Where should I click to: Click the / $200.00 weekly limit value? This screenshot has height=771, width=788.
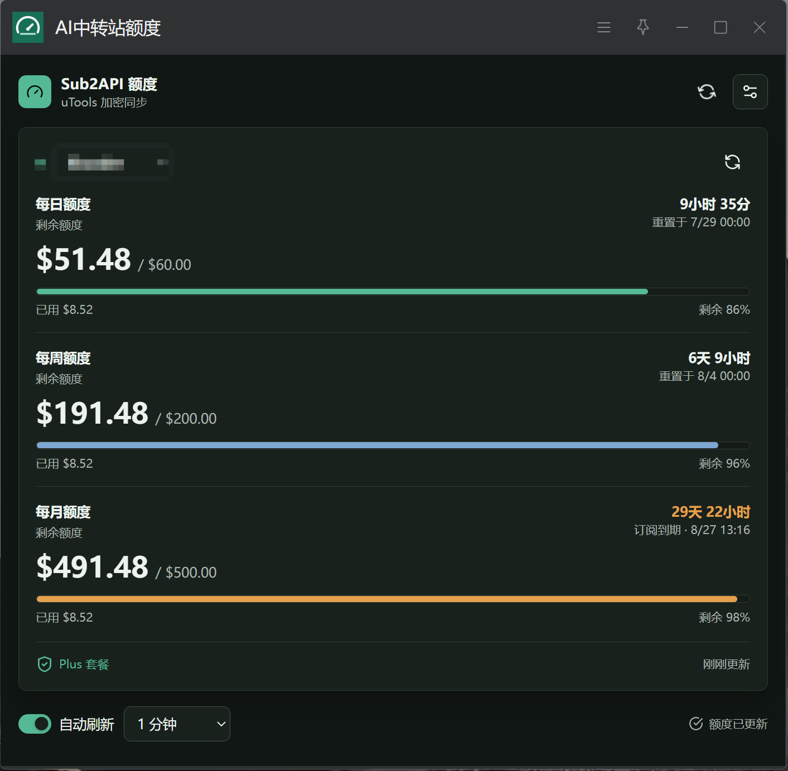point(186,419)
